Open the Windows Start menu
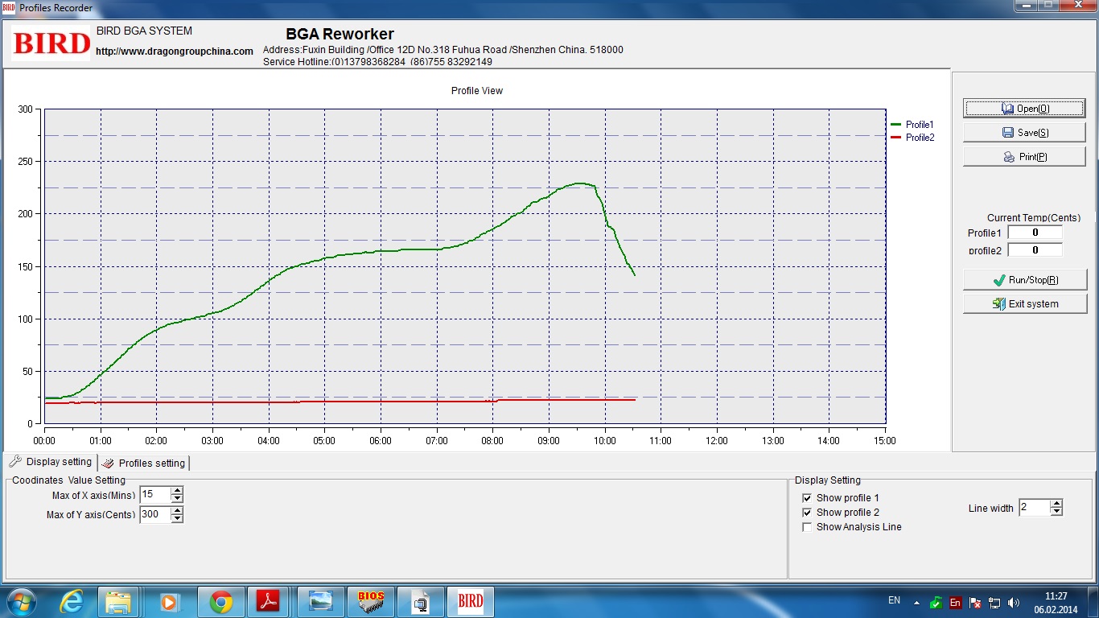This screenshot has width=1099, height=618. click(19, 601)
